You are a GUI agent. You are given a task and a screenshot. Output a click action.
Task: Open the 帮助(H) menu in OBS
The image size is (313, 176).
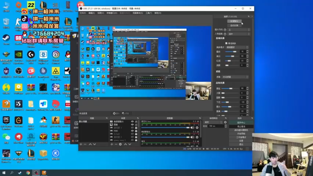coord(158,13)
